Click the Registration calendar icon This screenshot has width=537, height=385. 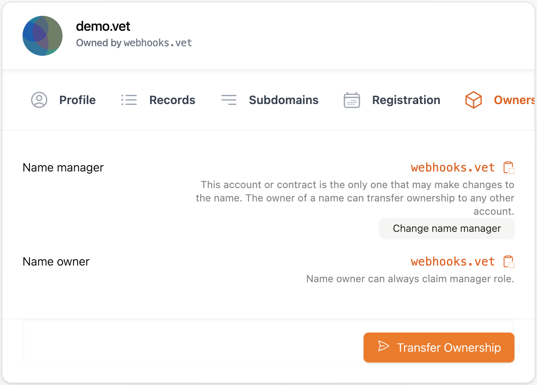(x=351, y=100)
